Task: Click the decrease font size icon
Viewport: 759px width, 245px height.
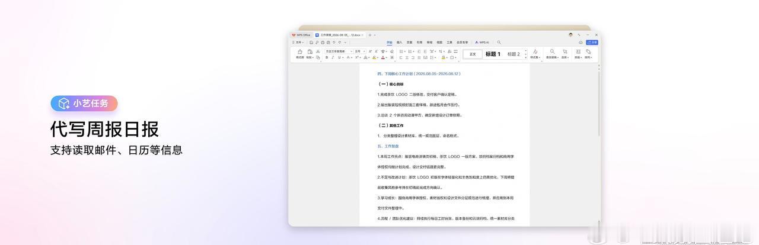Action: tap(376, 51)
